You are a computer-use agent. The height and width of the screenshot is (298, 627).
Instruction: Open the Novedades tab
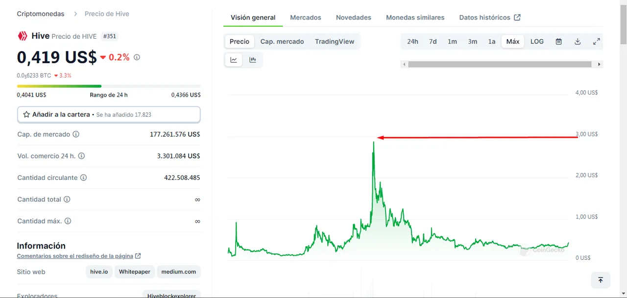354,17
